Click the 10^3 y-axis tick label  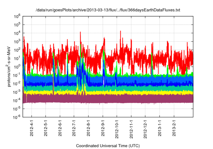click(x=17, y=42)
